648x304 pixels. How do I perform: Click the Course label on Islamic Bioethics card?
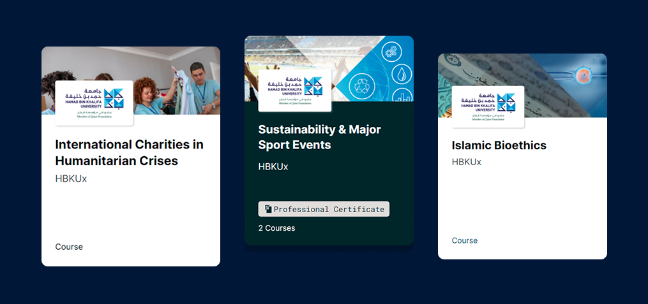pos(465,240)
